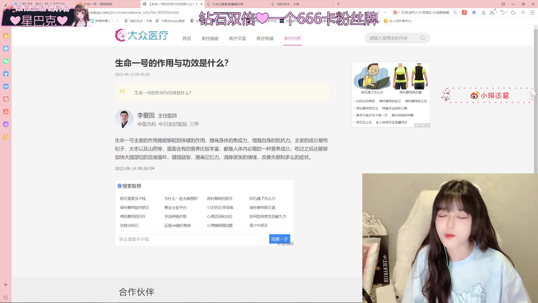
Task: Click the red translate icon in toolbar
Action: pyautogui.click(x=464, y=12)
